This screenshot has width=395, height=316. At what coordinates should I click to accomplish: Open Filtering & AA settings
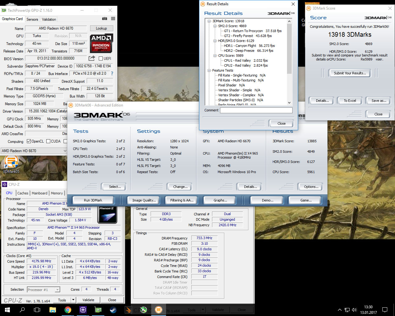click(x=182, y=200)
